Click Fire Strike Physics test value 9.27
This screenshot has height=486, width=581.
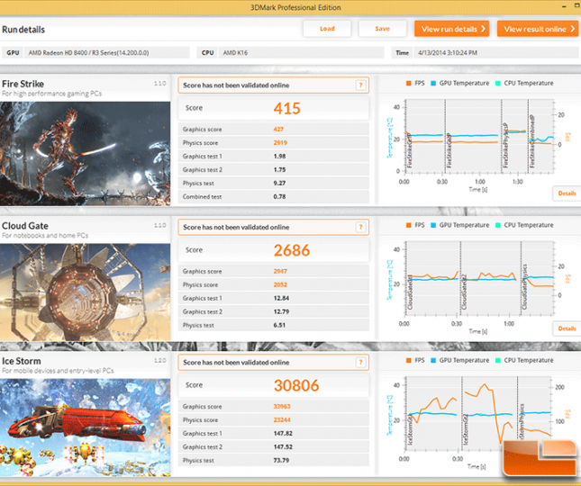(279, 183)
